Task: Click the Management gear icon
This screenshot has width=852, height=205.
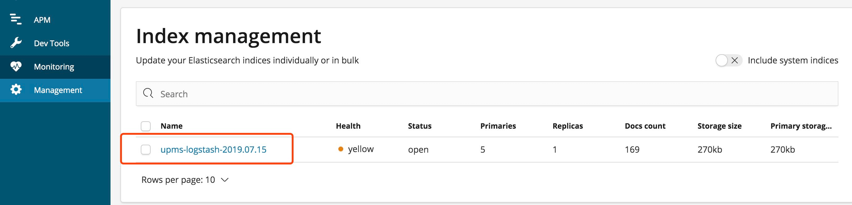Action: click(x=15, y=89)
